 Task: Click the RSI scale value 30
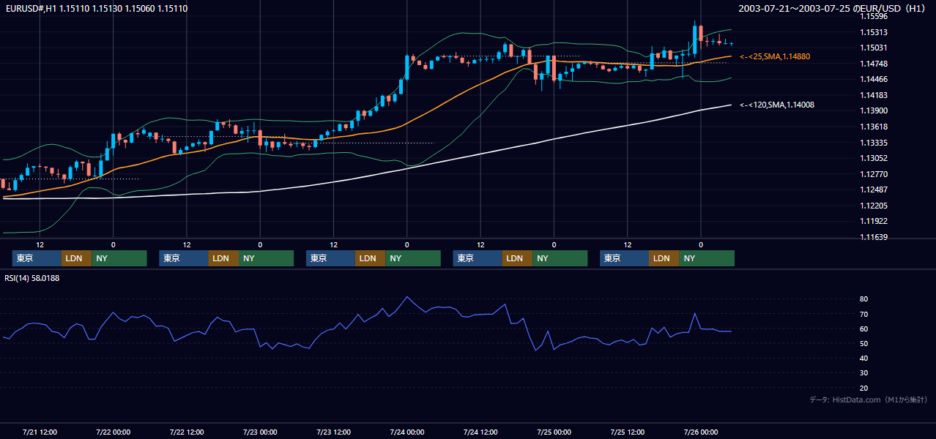pos(863,373)
